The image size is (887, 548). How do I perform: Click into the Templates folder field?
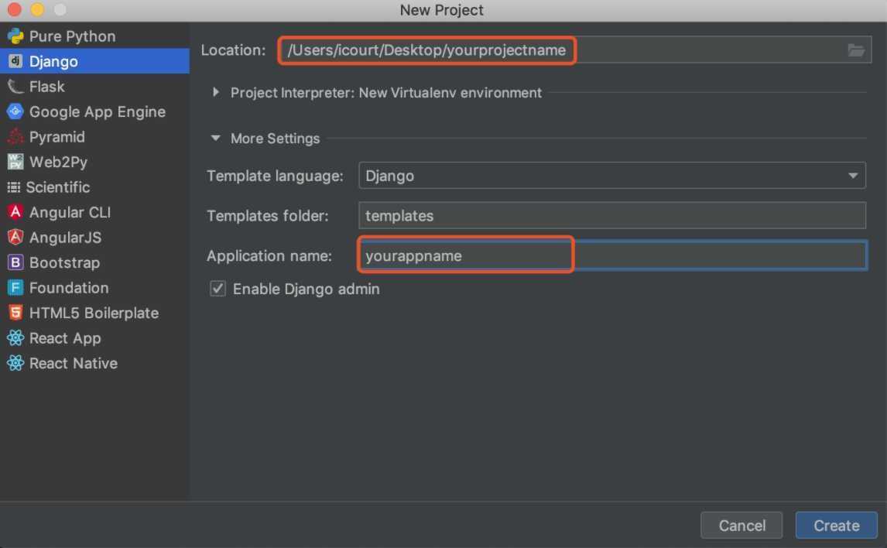pyautogui.click(x=612, y=215)
